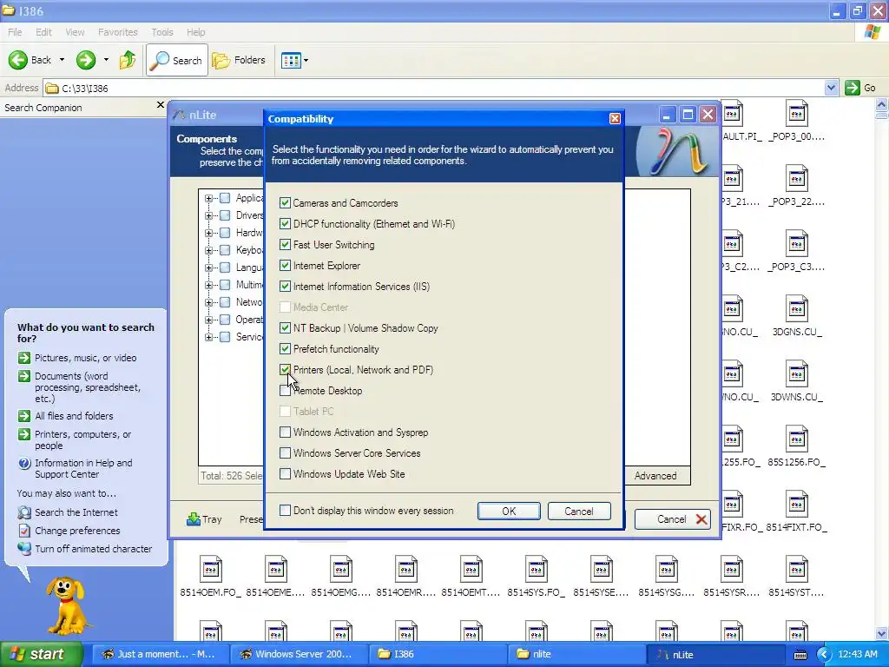Open Forward button history dropdown arrow
This screenshot has height=667, width=889.
(106, 60)
